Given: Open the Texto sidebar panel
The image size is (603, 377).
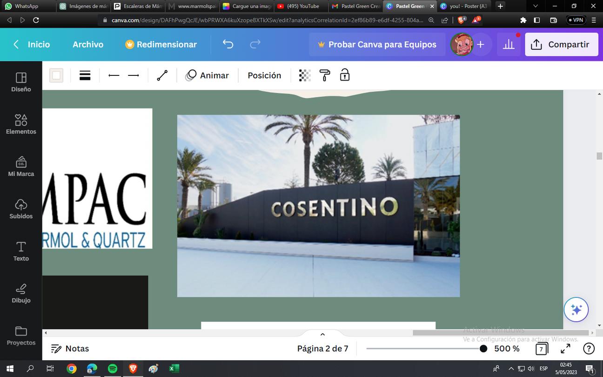Looking at the screenshot, I should pos(21,251).
